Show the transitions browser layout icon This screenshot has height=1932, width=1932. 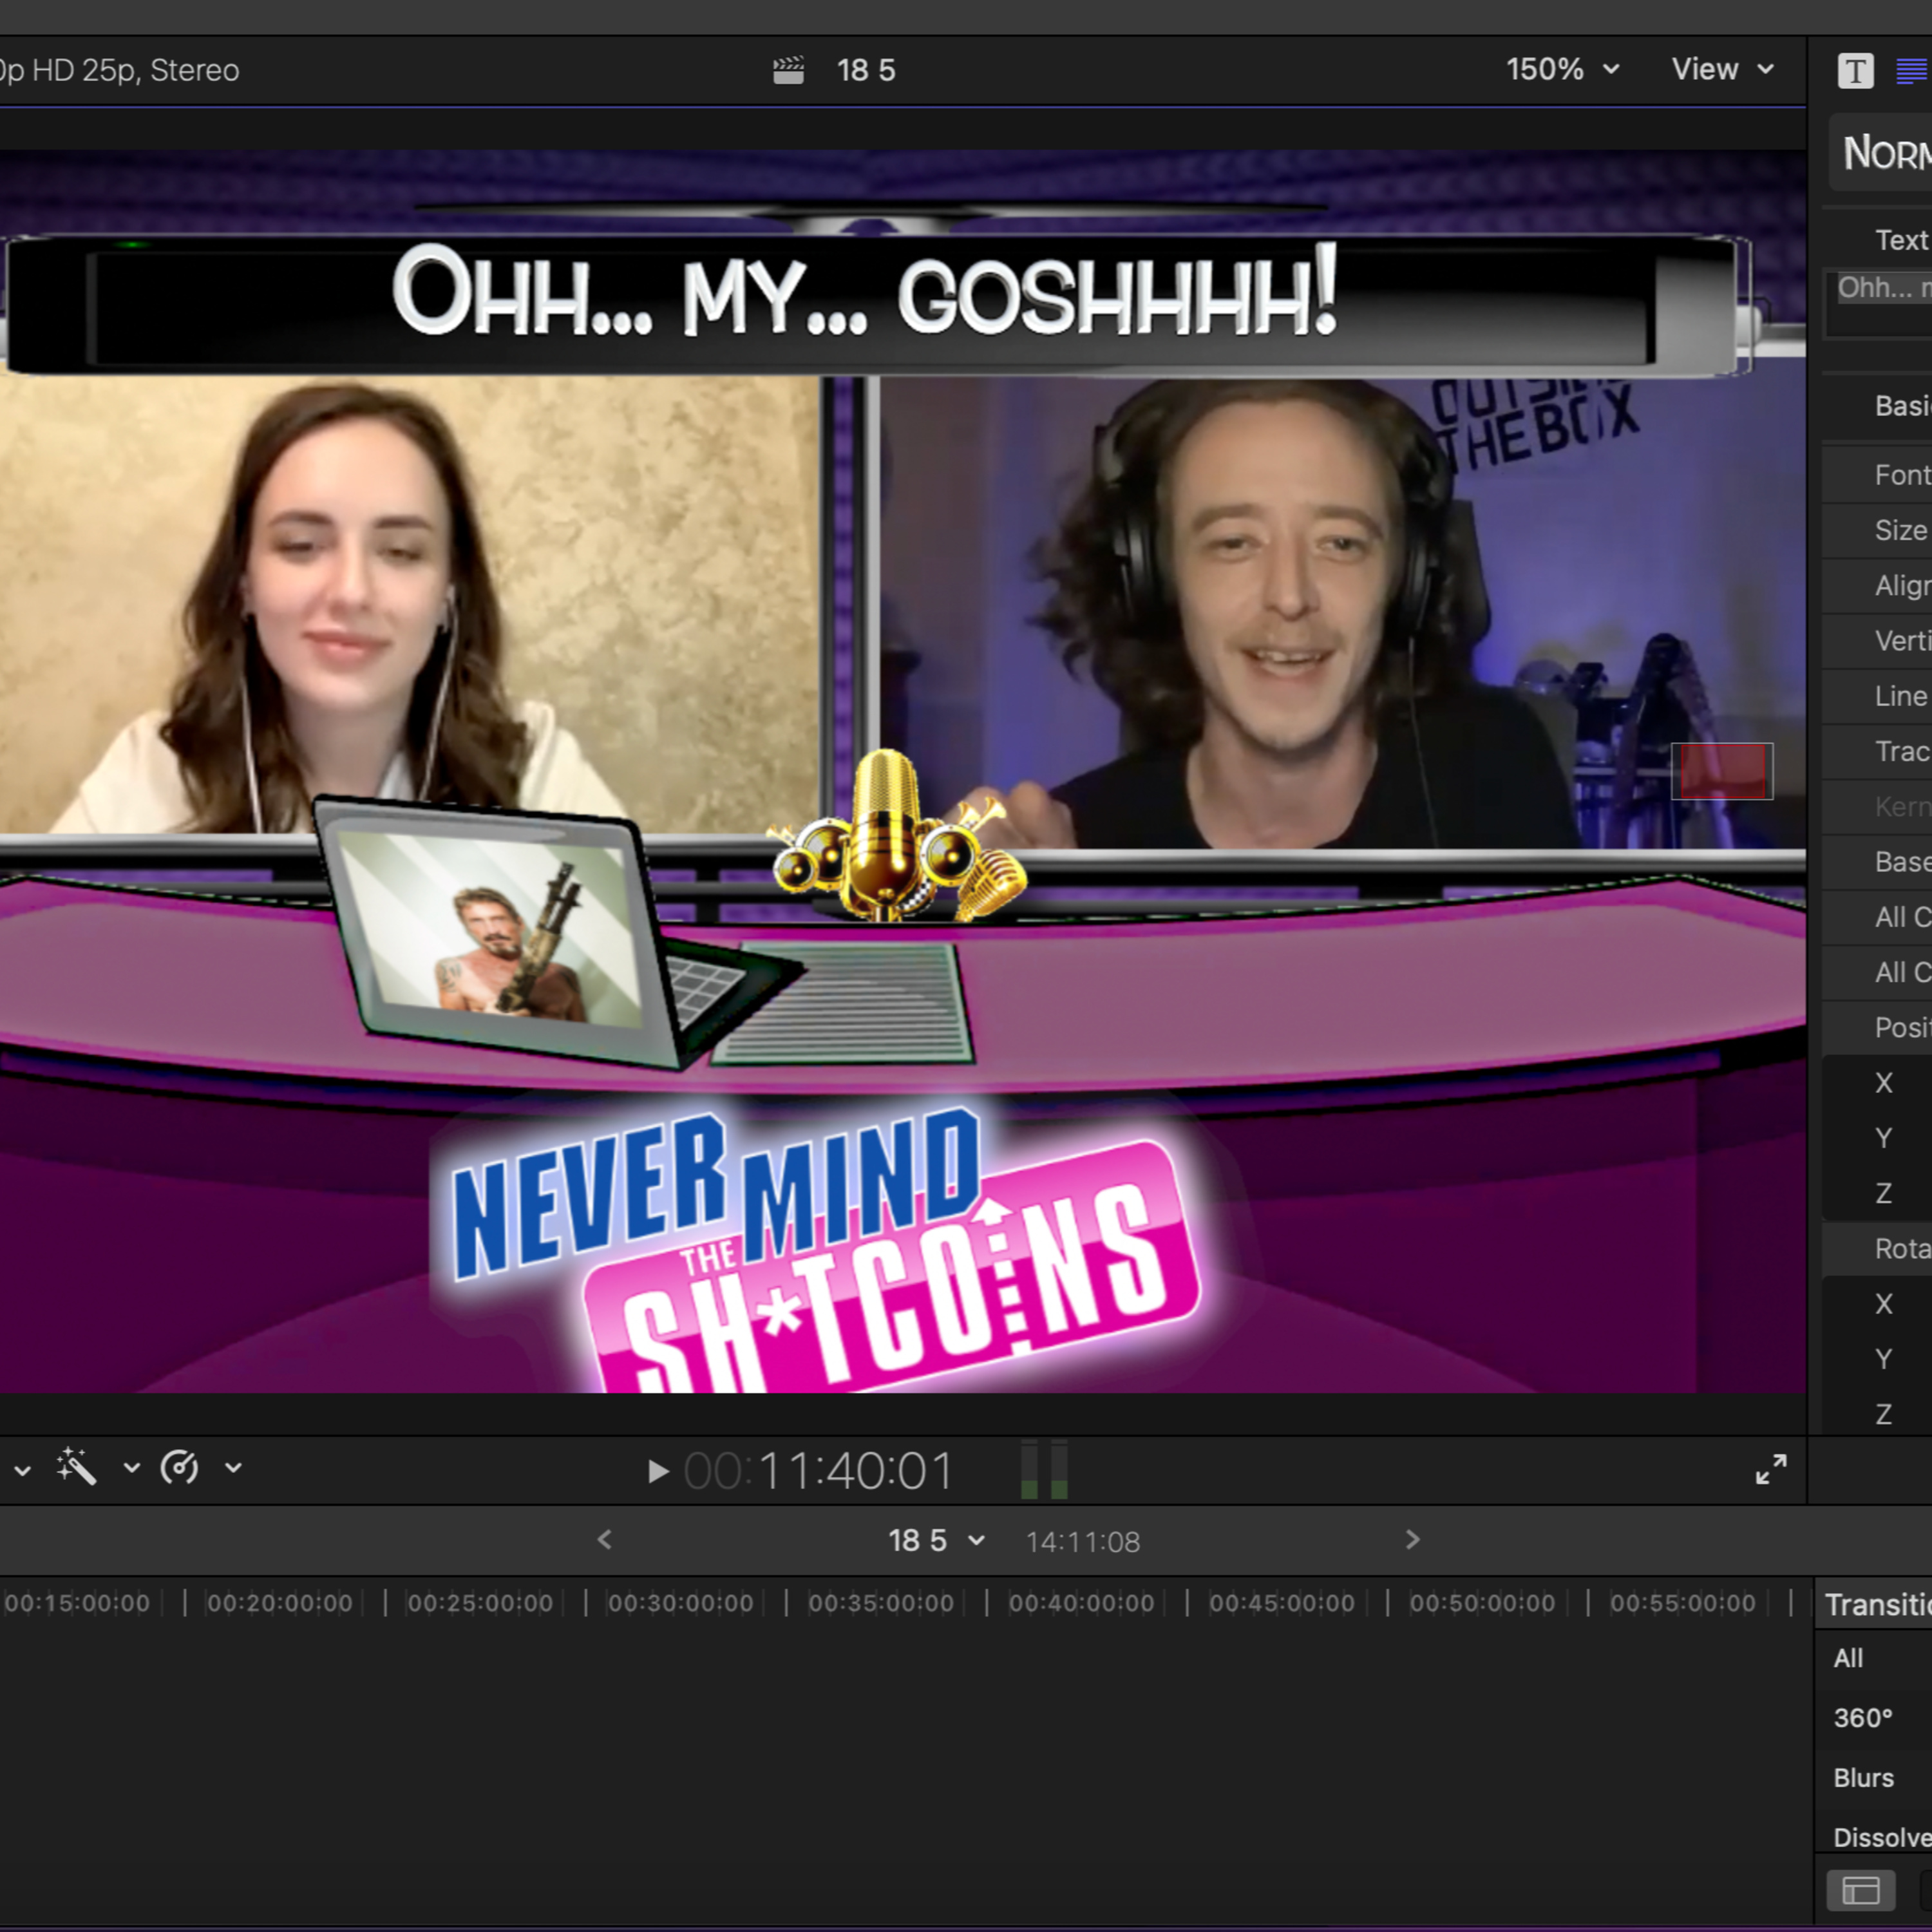pos(1860,1891)
